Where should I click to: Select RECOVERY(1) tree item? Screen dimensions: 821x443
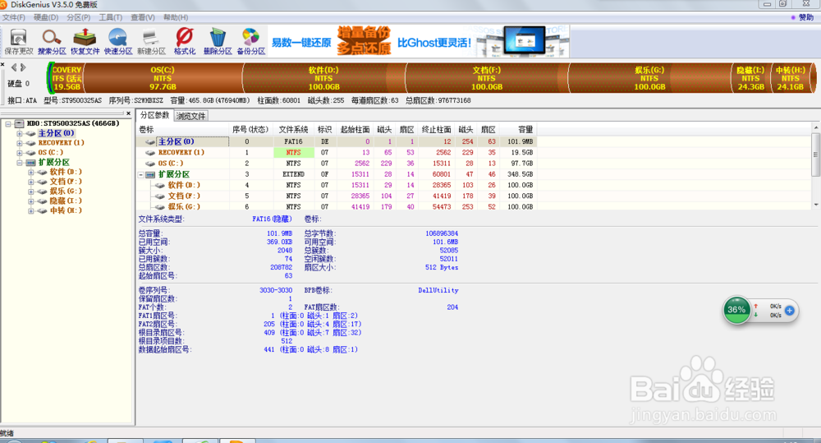[x=61, y=143]
